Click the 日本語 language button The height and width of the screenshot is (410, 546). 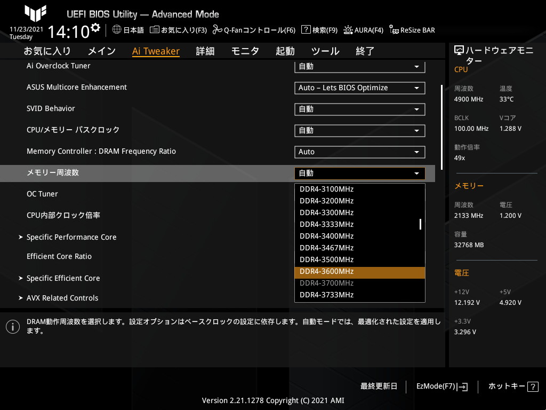(x=128, y=30)
